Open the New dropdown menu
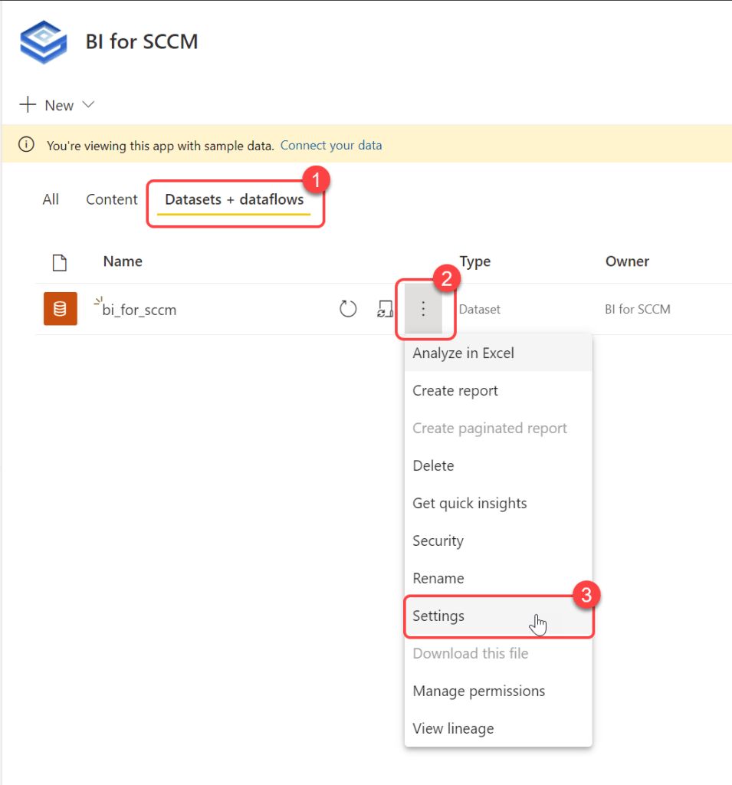 point(57,105)
